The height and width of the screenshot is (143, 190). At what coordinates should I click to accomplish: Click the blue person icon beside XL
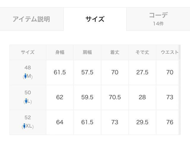tap(24, 126)
